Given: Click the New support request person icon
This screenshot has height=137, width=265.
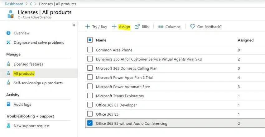Looking at the screenshot, I should pos(8,126).
